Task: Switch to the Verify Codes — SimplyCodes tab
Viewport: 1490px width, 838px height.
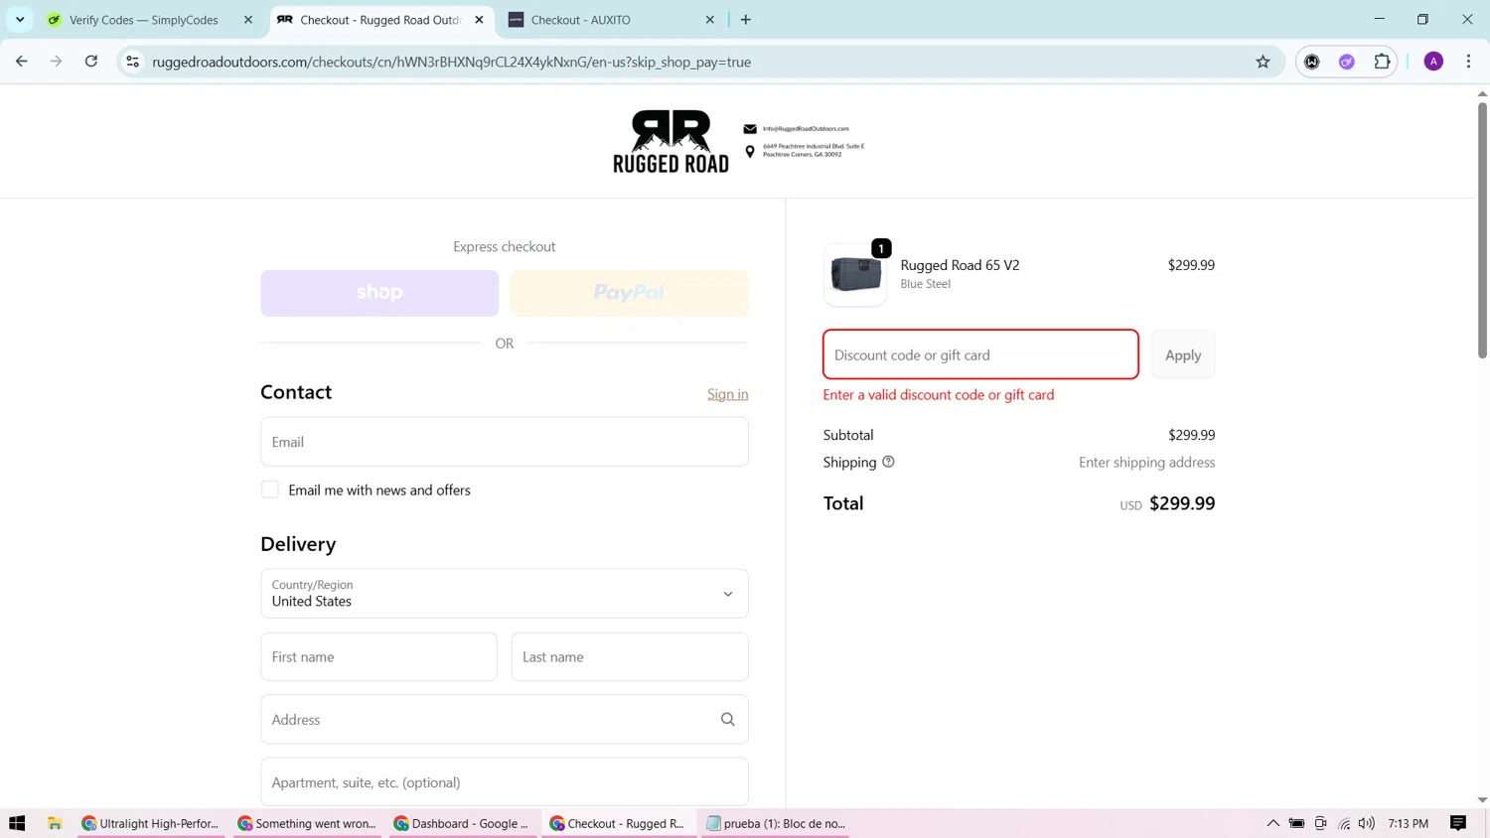Action: (x=144, y=20)
